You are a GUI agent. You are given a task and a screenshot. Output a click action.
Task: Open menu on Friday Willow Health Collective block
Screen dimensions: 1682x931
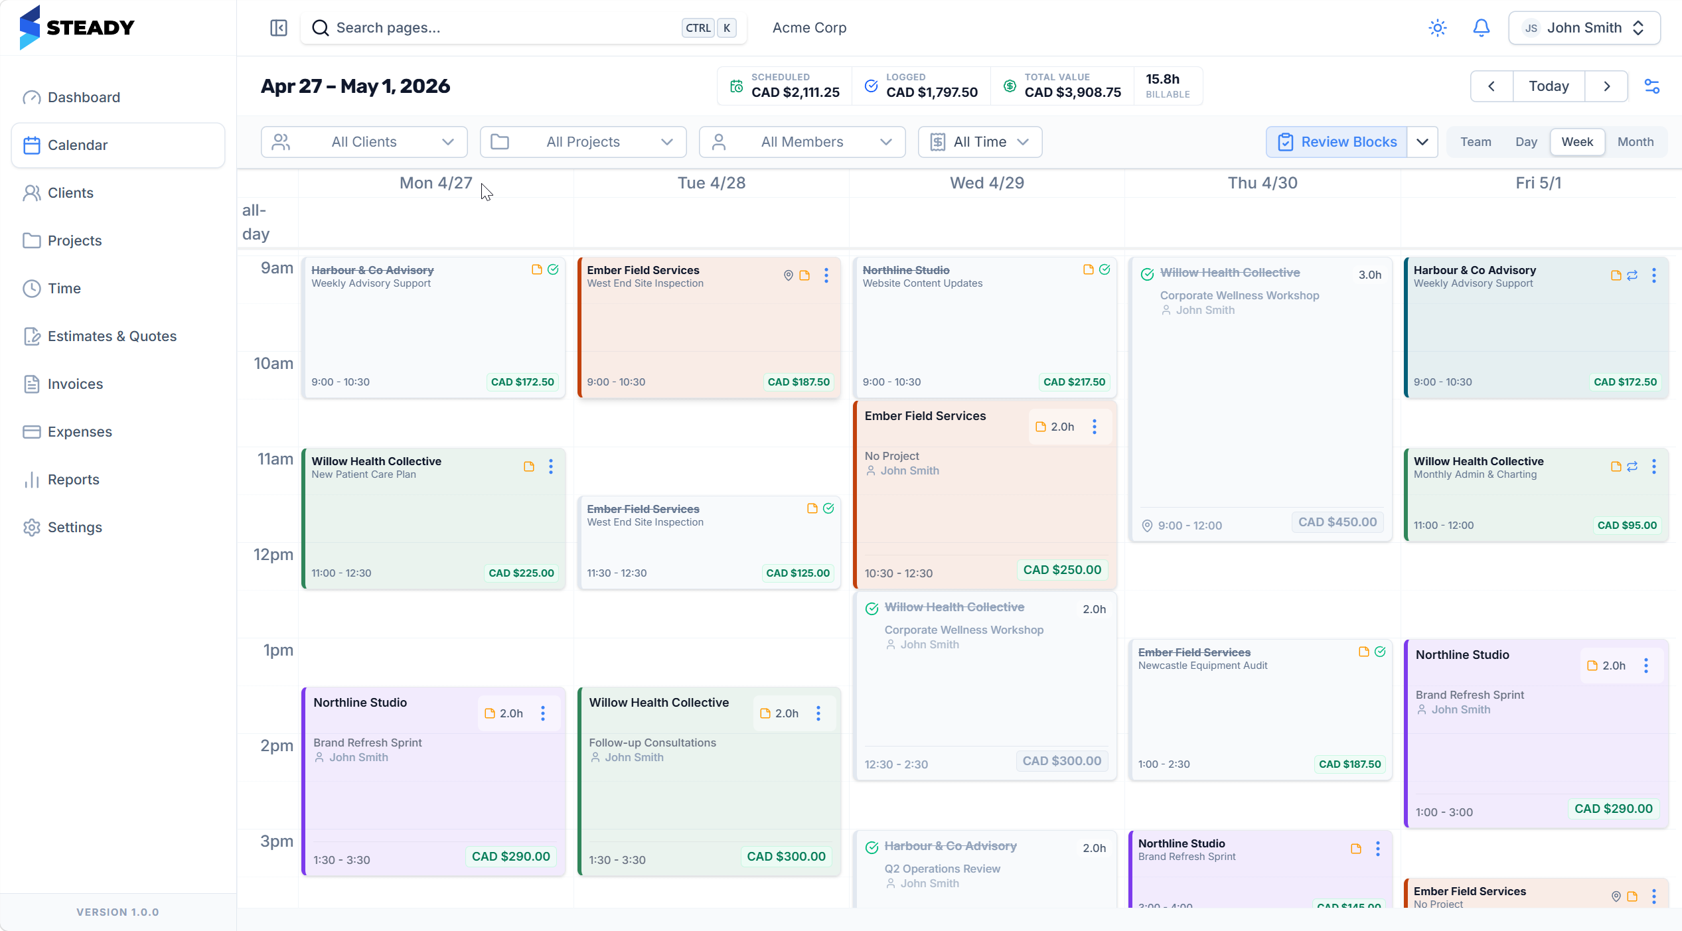tap(1654, 466)
